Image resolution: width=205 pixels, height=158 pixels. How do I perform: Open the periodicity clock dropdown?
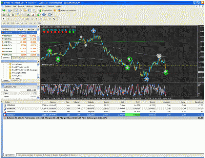(x=44, y=15)
